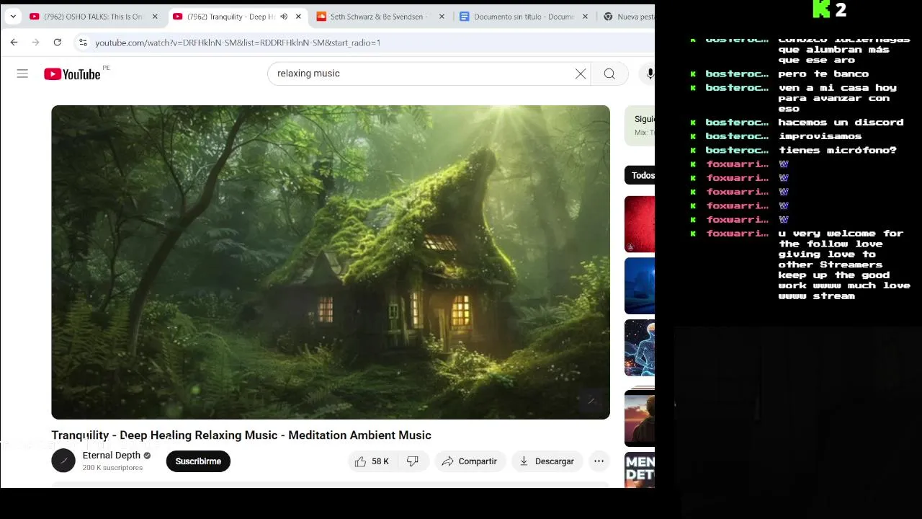Open the glowing human figure thumbnail

pos(640,347)
